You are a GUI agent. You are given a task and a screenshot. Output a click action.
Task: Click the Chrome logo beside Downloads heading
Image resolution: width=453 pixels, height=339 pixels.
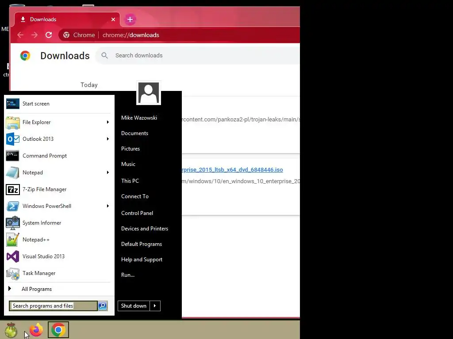point(25,55)
